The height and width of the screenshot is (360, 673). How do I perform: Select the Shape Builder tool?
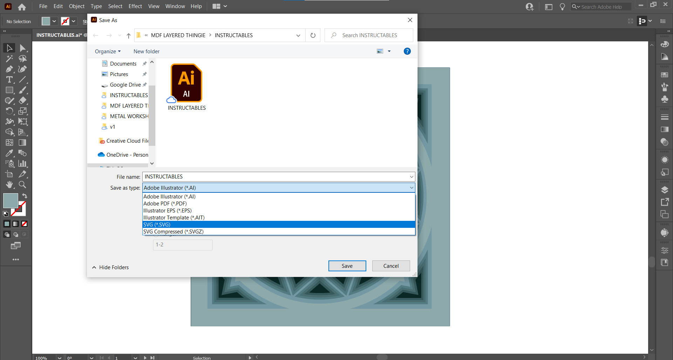click(9, 132)
